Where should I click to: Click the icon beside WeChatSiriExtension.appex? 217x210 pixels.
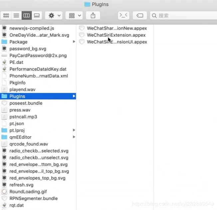(82, 35)
